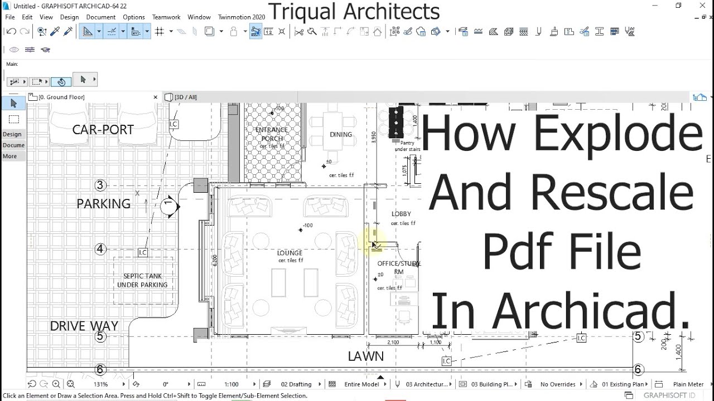Expand the 3D view dropdown arrow
This screenshot has width=714, height=401.
(447, 32)
